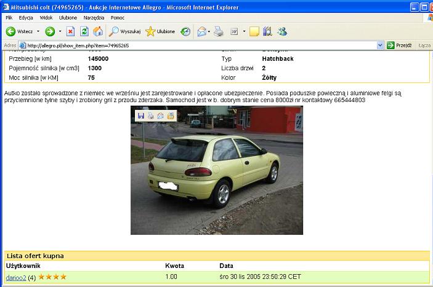Open the Plik menu

[9, 18]
